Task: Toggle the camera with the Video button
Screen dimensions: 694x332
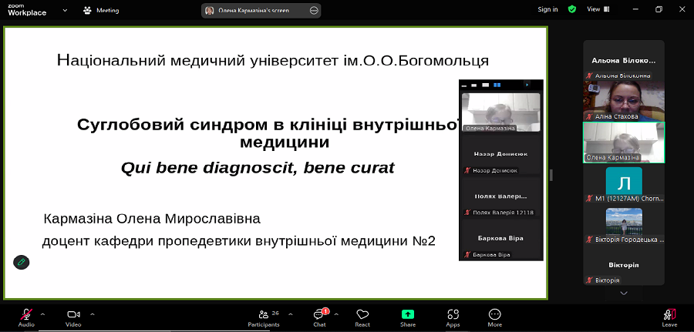Action: coord(73,315)
